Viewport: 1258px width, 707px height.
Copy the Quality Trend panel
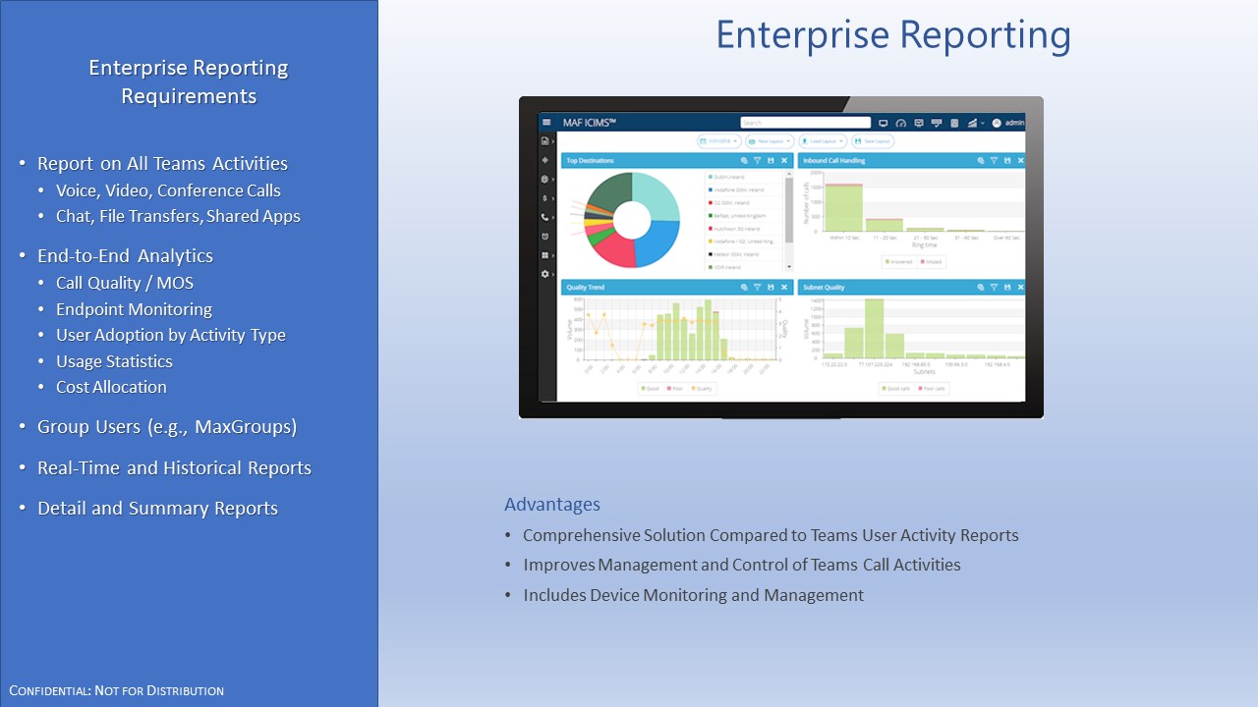pyautogui.click(x=744, y=288)
